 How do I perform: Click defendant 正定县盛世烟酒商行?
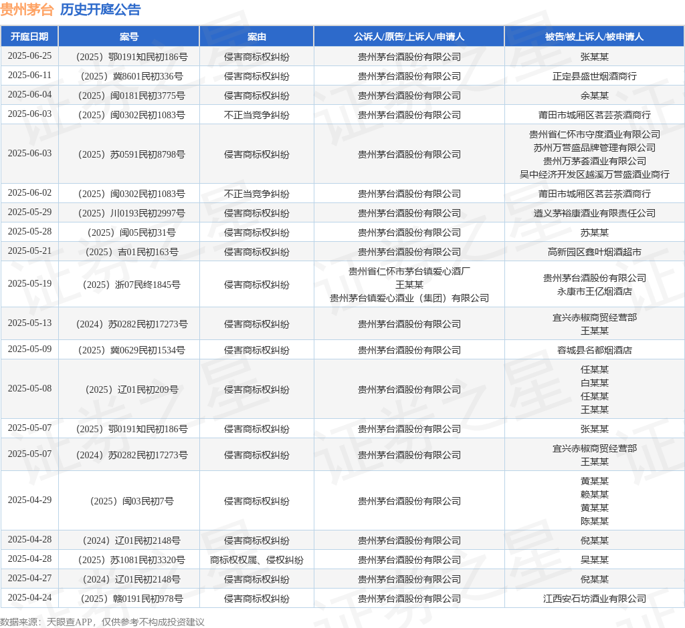[594, 76]
